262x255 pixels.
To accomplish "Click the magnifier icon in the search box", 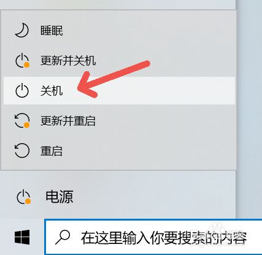I will click(63, 237).
